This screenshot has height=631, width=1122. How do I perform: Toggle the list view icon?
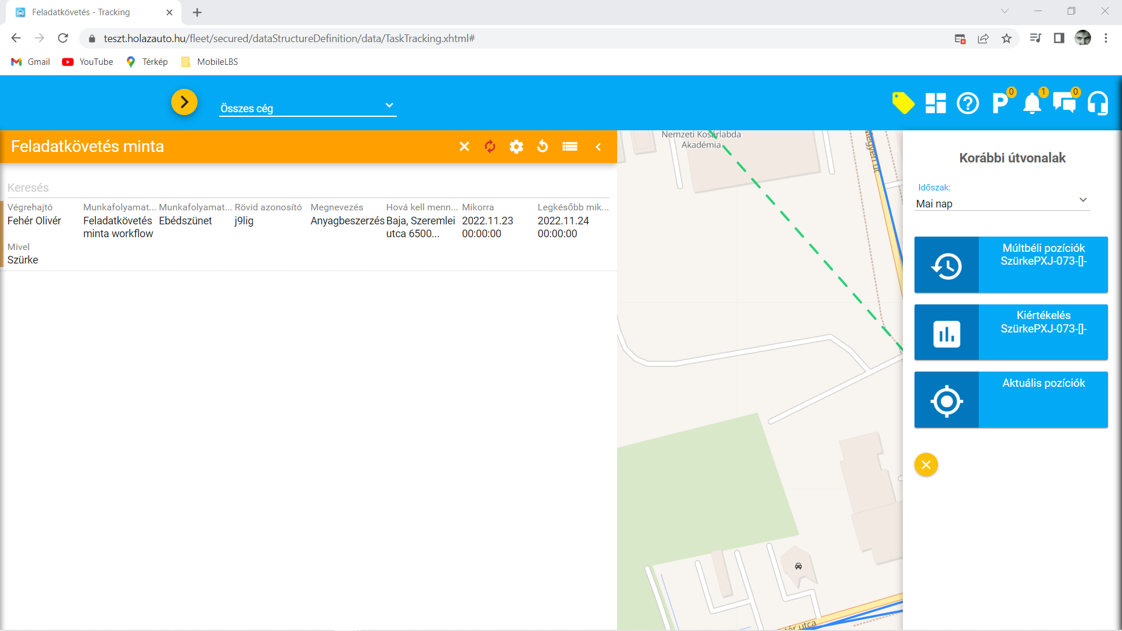[570, 147]
